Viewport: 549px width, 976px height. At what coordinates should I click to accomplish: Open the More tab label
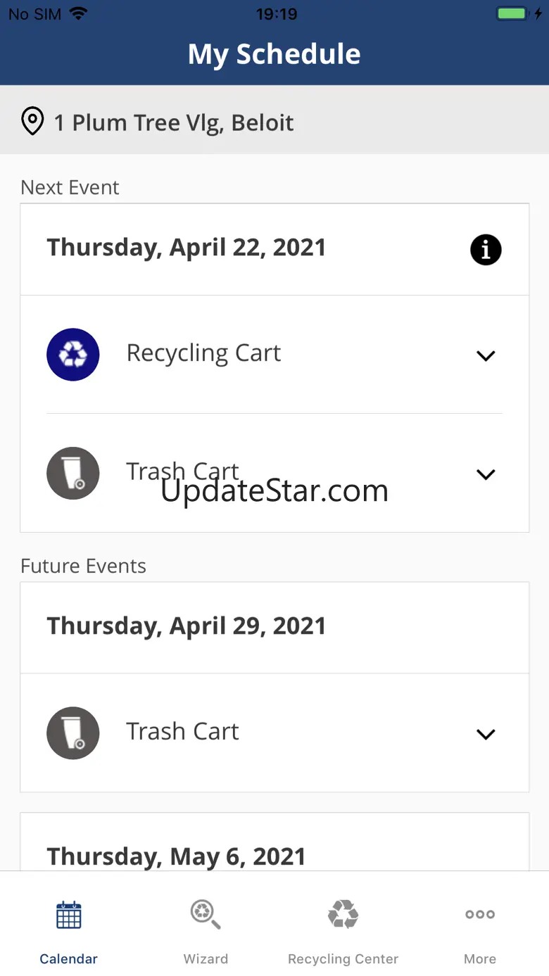(x=480, y=959)
